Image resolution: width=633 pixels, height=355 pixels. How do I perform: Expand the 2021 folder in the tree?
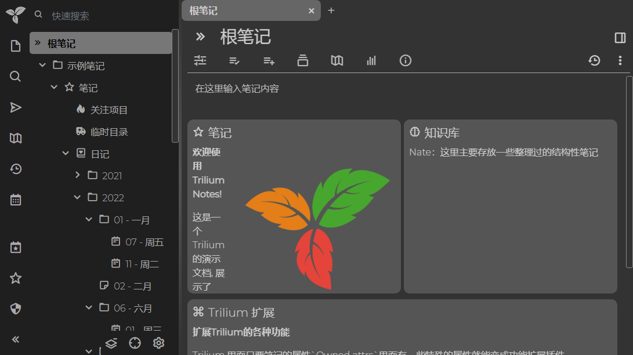click(x=78, y=175)
